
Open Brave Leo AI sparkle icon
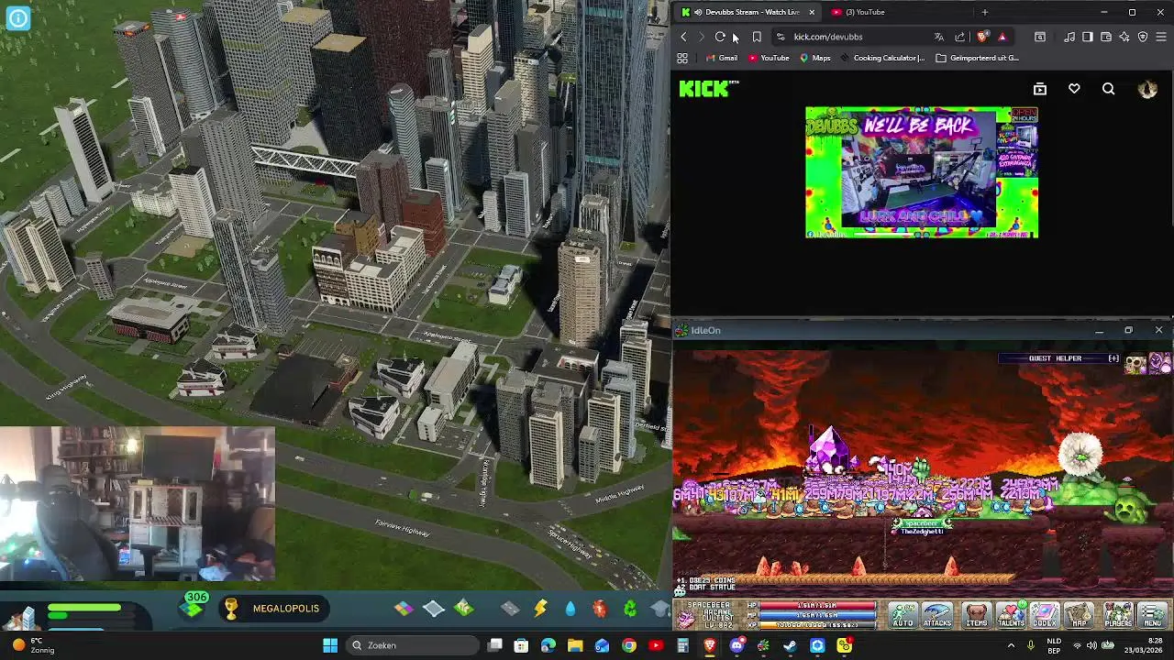1124,37
